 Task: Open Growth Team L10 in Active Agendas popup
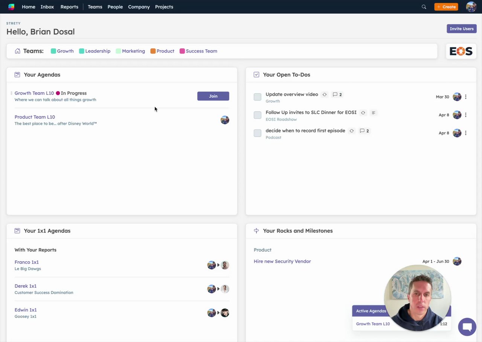click(x=373, y=324)
